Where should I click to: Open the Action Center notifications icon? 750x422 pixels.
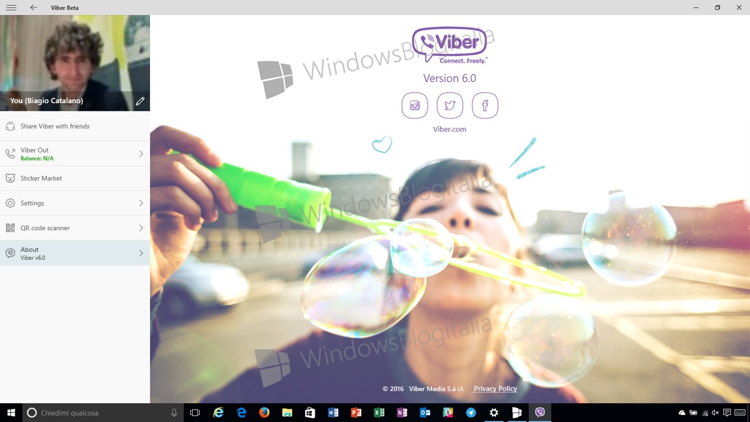[x=727, y=413]
